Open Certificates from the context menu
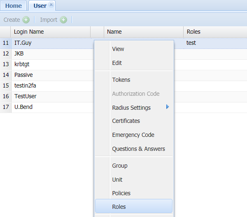 click(x=126, y=121)
